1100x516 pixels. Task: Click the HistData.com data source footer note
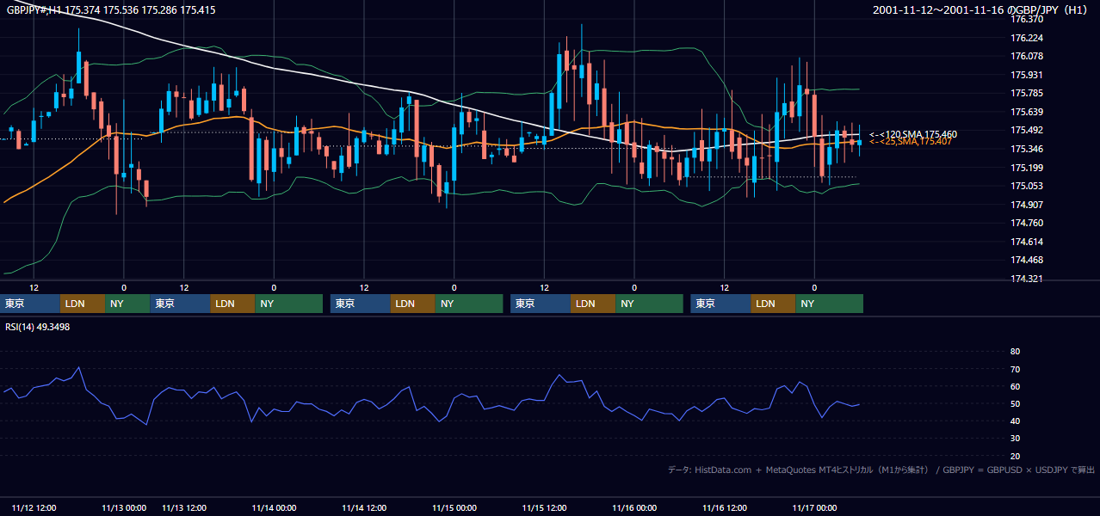(881, 470)
